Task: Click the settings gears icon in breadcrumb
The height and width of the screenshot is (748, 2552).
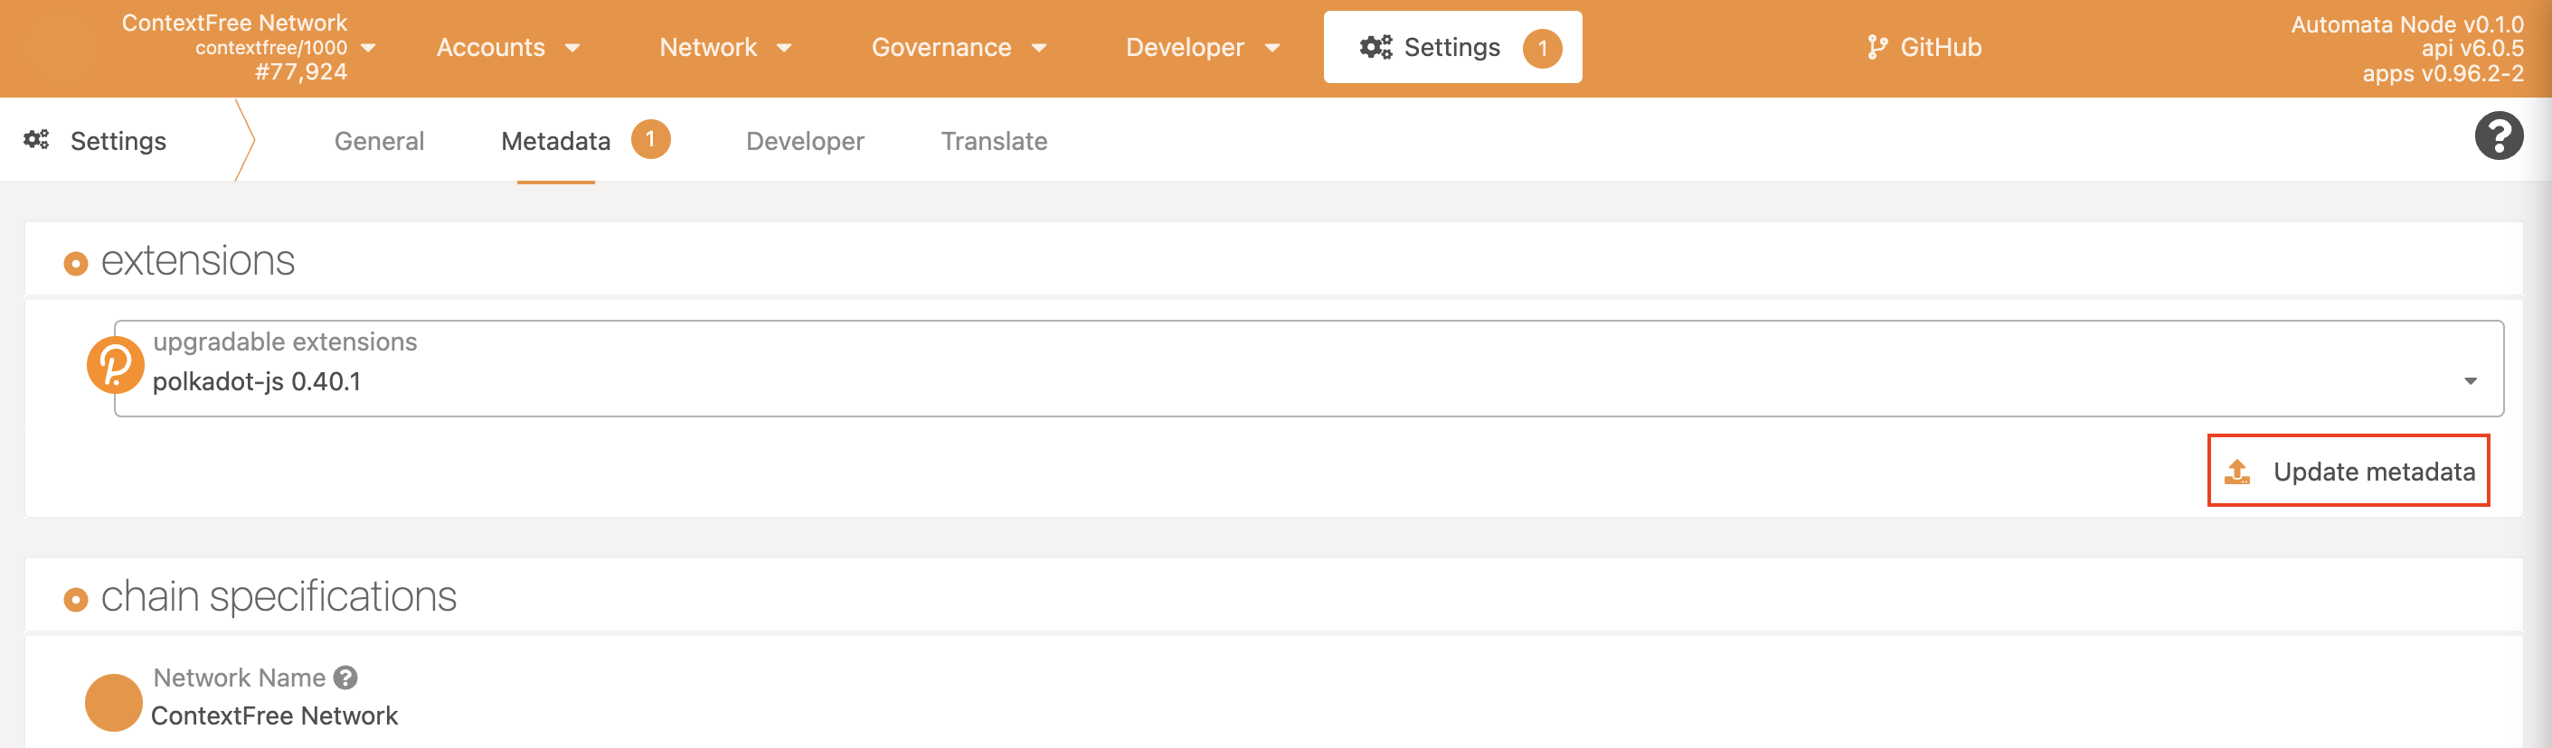Action: [x=37, y=139]
